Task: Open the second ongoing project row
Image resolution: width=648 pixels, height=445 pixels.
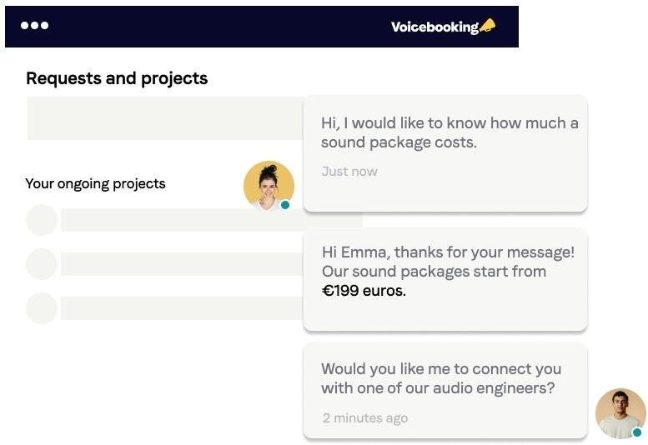Action: tap(179, 264)
